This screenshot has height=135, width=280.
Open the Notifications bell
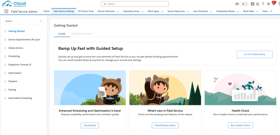pos(273,4)
